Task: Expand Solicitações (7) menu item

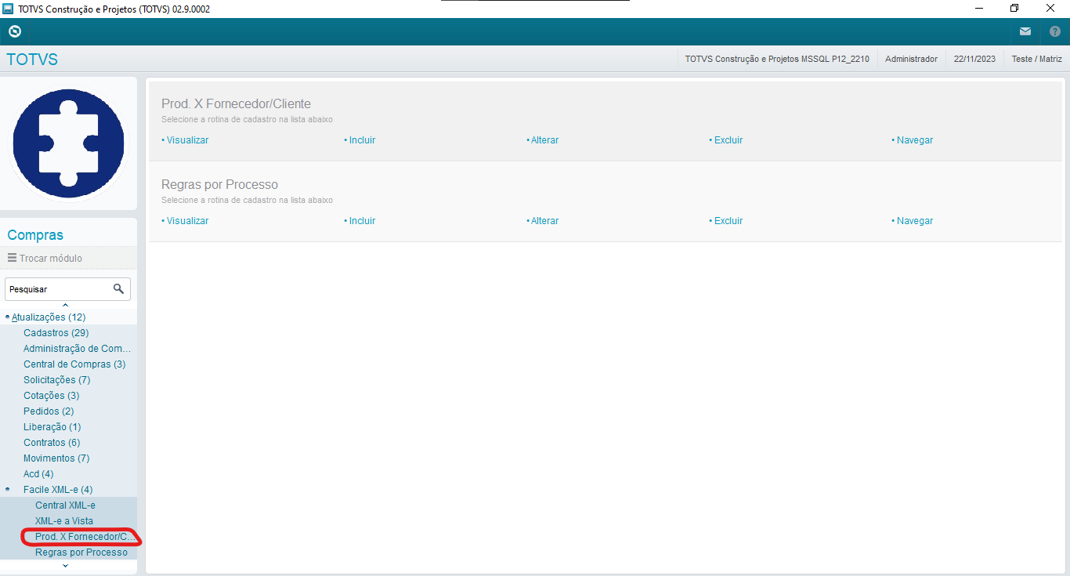Action: 56,380
